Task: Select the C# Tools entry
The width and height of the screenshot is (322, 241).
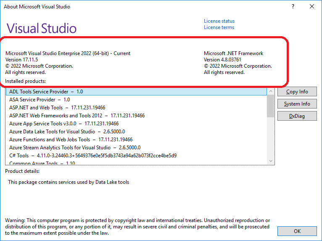Action: point(136,156)
